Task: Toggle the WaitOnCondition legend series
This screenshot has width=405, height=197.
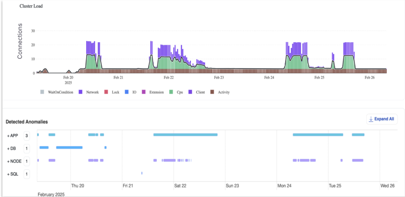Action: coord(57,92)
